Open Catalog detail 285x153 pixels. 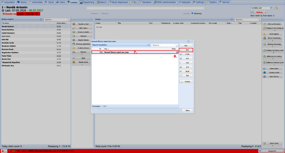(x=273, y=73)
